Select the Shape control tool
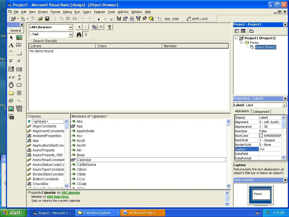This screenshot has width=289, height=217. click(x=11, y=101)
